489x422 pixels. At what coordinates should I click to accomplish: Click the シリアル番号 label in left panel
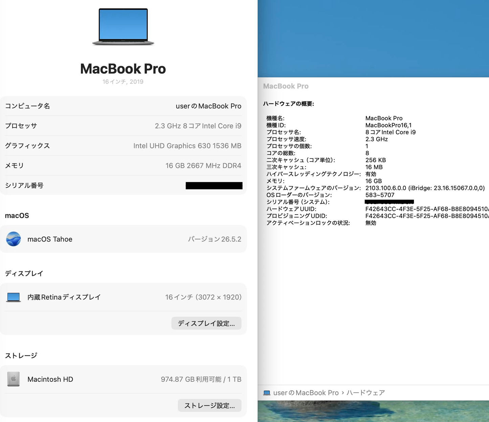tap(24, 185)
